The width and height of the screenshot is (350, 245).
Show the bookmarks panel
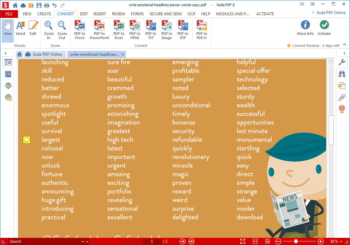point(8,74)
